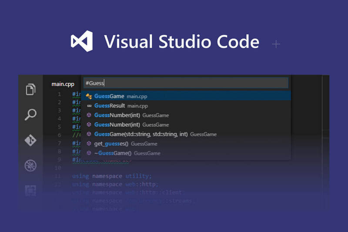Viewport: 348px width, 232px height.
Task: Click the method icon beside GuessGame(std::string, std::string, int)
Action: [89, 134]
